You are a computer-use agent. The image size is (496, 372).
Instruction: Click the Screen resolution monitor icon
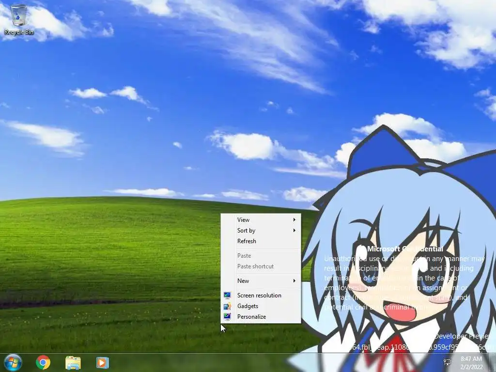point(227,295)
